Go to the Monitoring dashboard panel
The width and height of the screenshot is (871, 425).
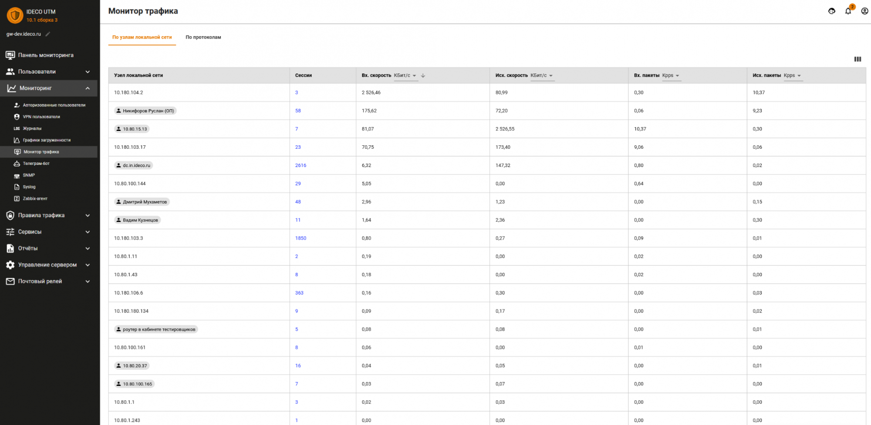click(45, 55)
